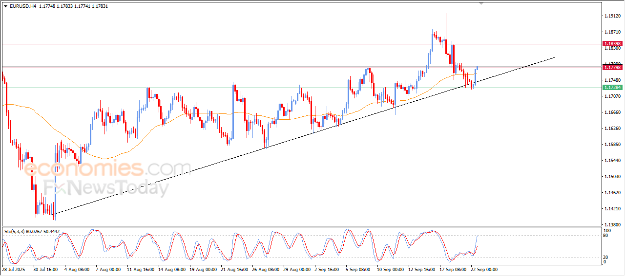
Task: Click the 1.17480 price axis label
Action: click(612, 80)
